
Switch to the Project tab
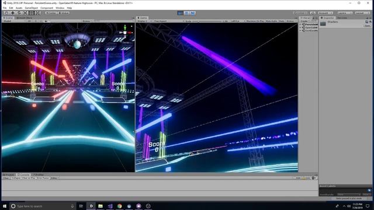tap(9, 175)
